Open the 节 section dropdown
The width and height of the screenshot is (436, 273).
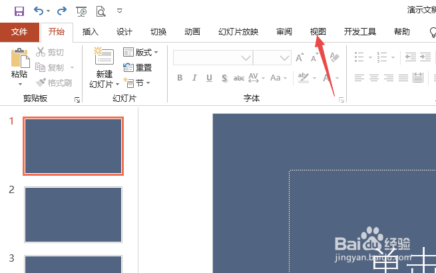click(137, 83)
